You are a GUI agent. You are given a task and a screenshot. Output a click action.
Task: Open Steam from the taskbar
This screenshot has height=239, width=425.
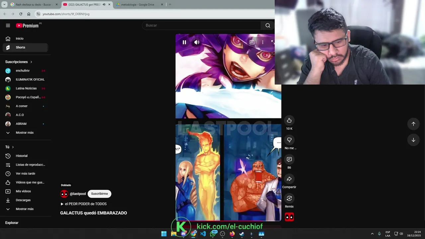pos(242,234)
